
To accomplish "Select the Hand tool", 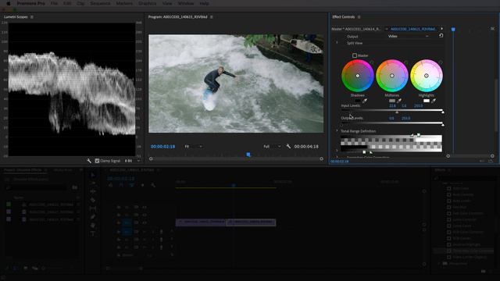I will 93,226.
